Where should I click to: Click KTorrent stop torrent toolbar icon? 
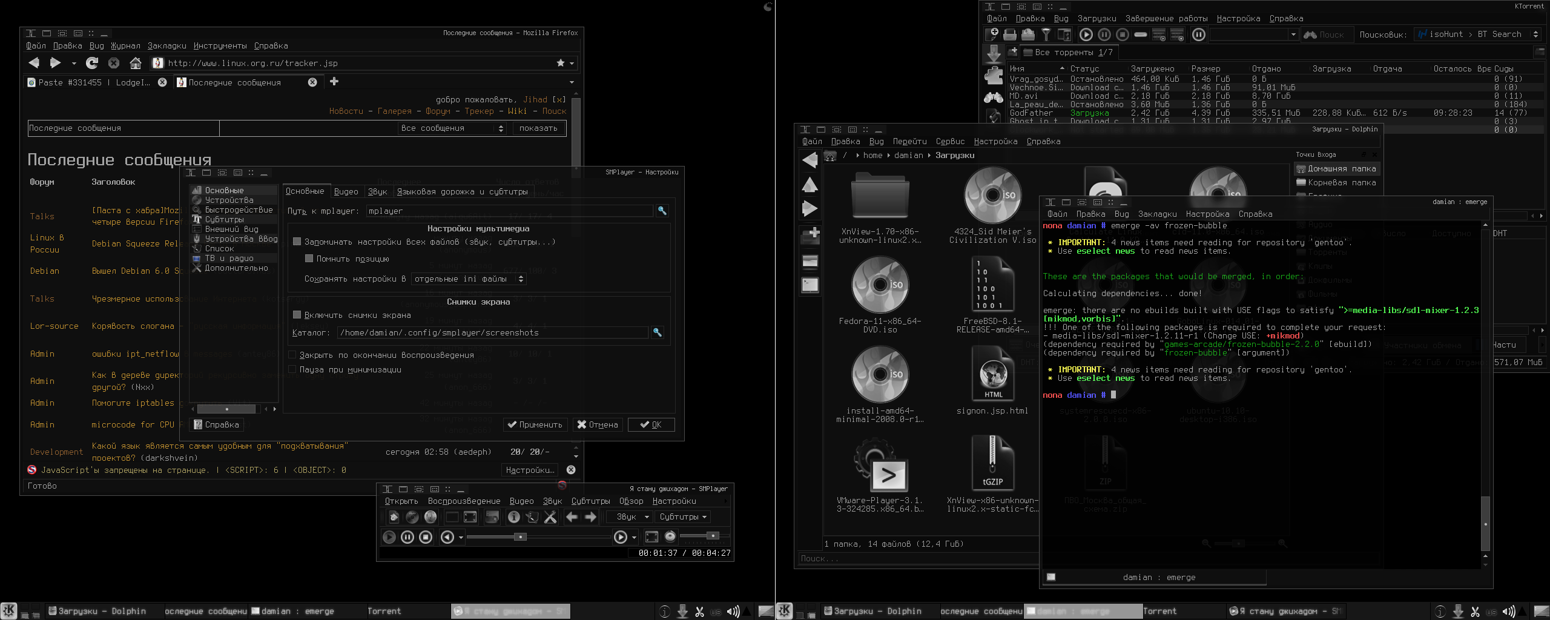coord(1122,35)
